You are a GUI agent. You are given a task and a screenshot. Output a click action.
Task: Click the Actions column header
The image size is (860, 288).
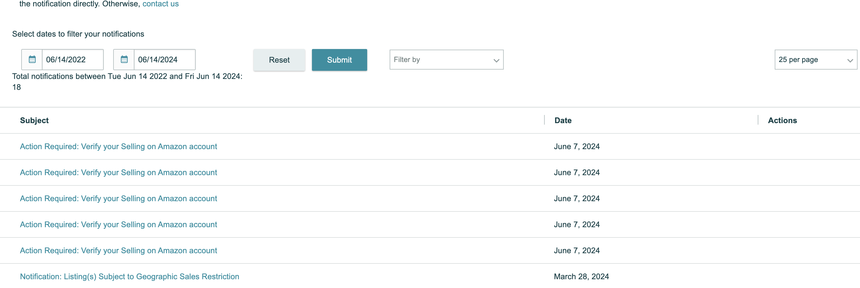782,120
